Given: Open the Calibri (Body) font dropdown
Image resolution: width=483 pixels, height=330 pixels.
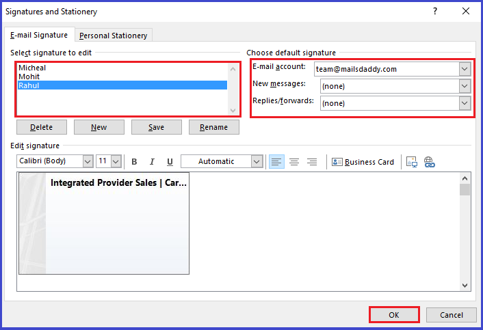Looking at the screenshot, I should [x=88, y=161].
